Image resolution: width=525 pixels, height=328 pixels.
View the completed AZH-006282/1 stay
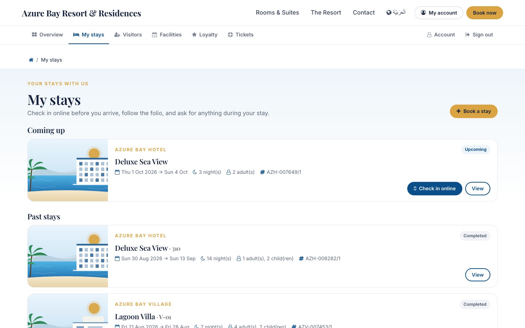pos(478,275)
